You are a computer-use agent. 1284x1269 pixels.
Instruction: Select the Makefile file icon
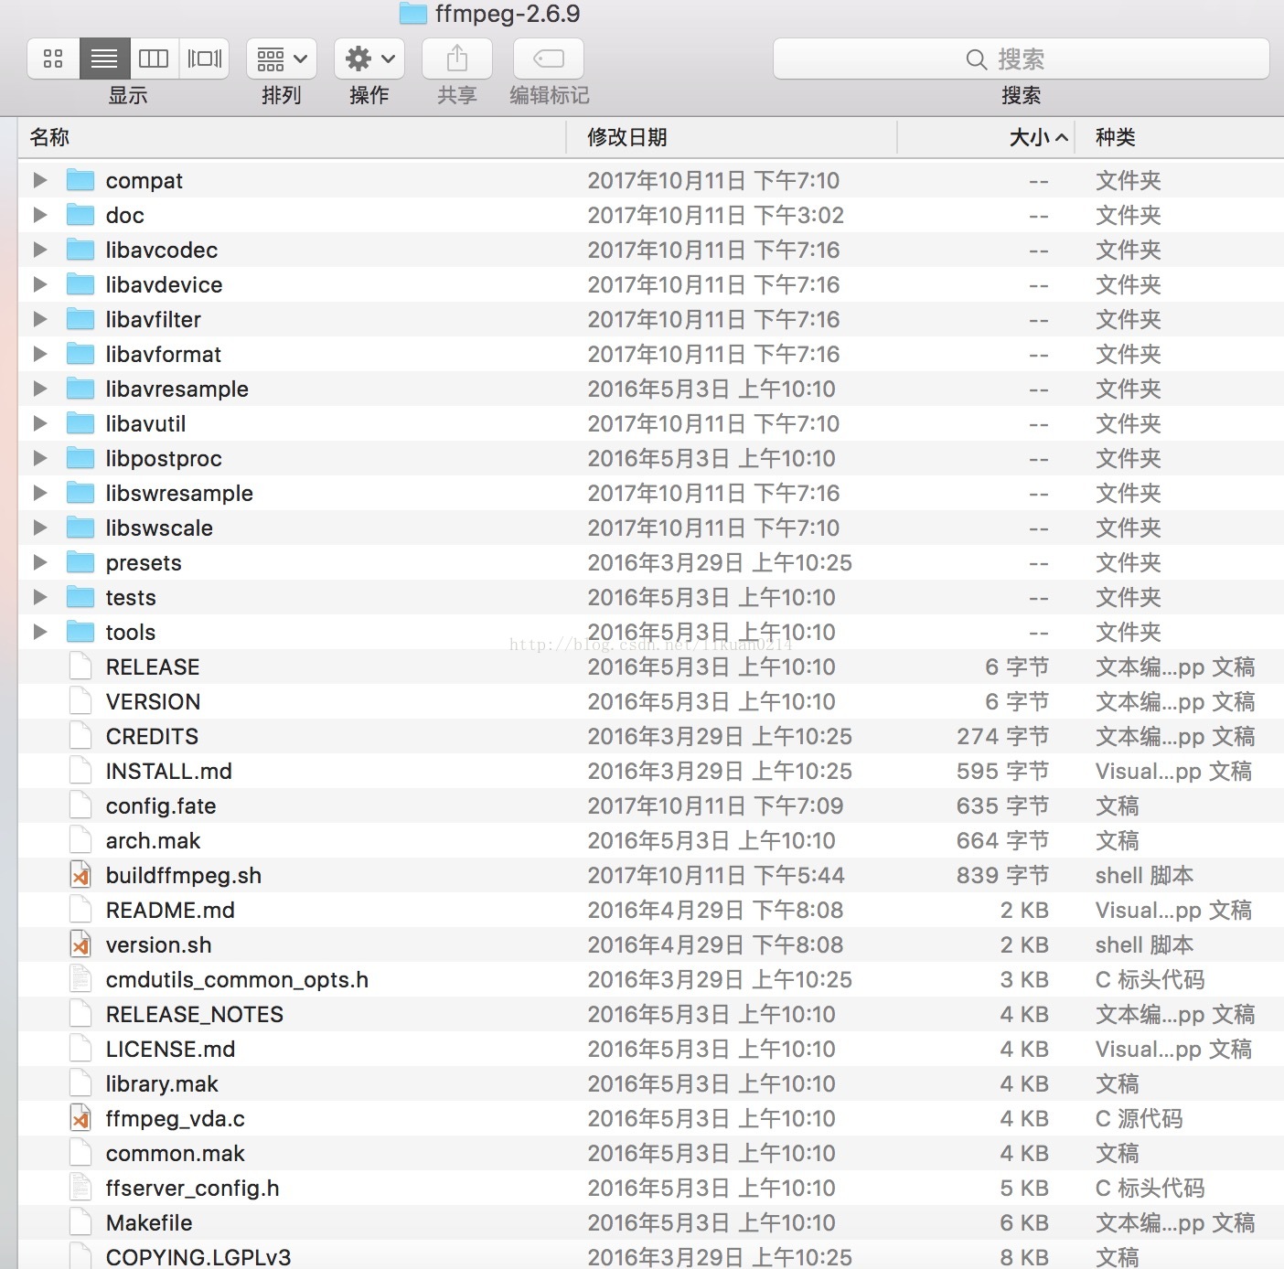click(80, 1222)
